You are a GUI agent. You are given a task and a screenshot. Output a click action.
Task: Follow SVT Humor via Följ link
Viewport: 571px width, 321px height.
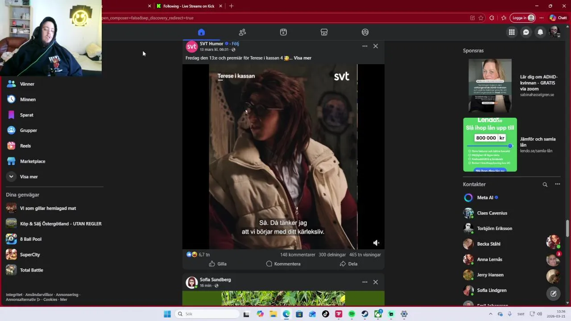click(x=235, y=44)
